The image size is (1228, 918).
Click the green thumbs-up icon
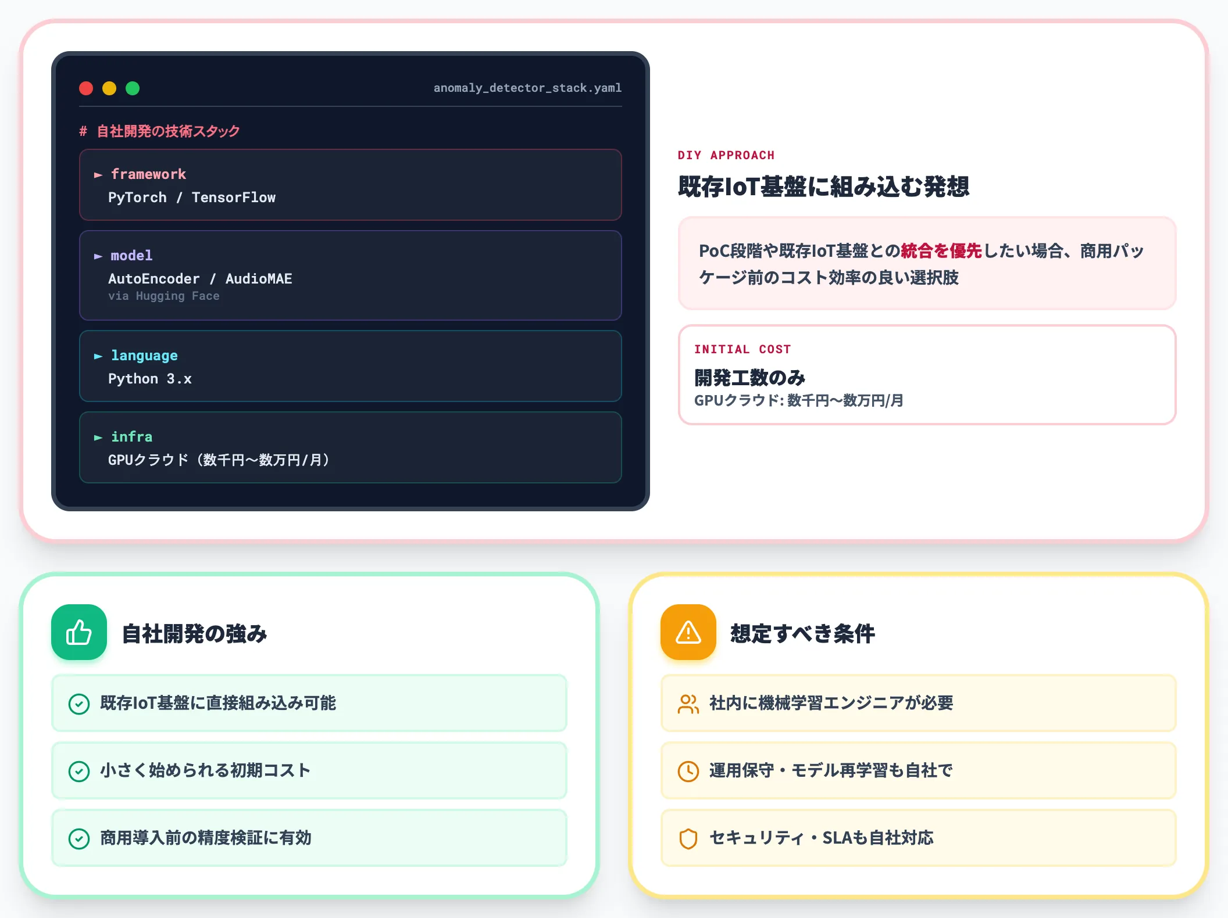(79, 632)
